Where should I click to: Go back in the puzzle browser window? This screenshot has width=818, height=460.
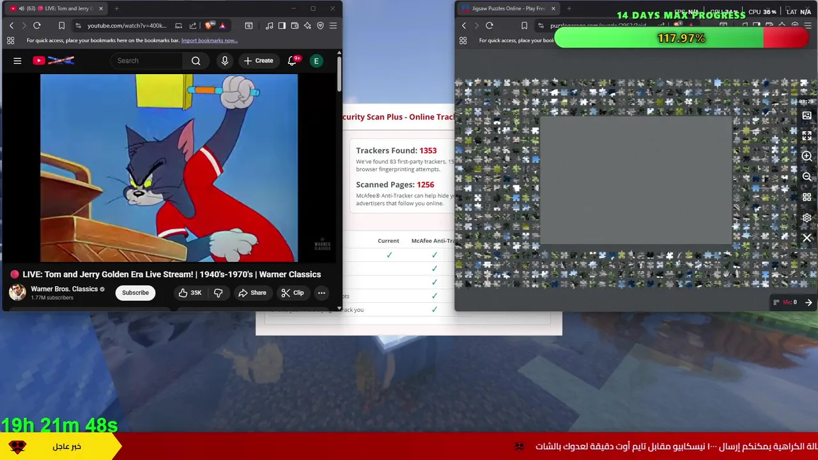click(464, 26)
